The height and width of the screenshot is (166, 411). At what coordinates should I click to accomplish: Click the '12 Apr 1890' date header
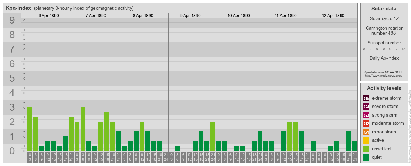tap(333, 16)
